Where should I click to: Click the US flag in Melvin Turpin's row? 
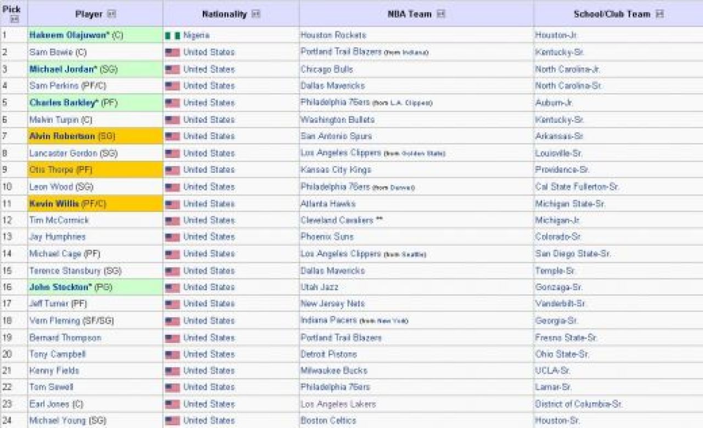click(x=172, y=120)
